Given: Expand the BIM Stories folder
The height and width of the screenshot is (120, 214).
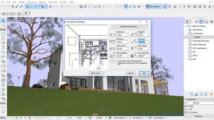Looking at the screenshot, I should (188, 30).
